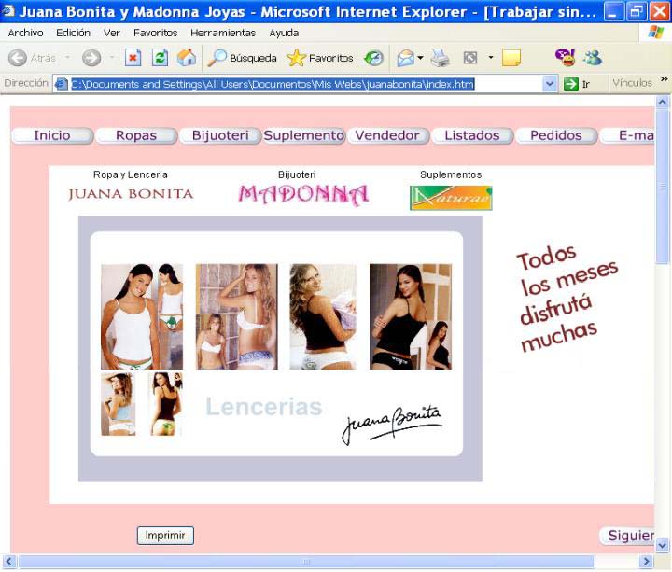Click the green Ir go arrow

pyautogui.click(x=571, y=84)
